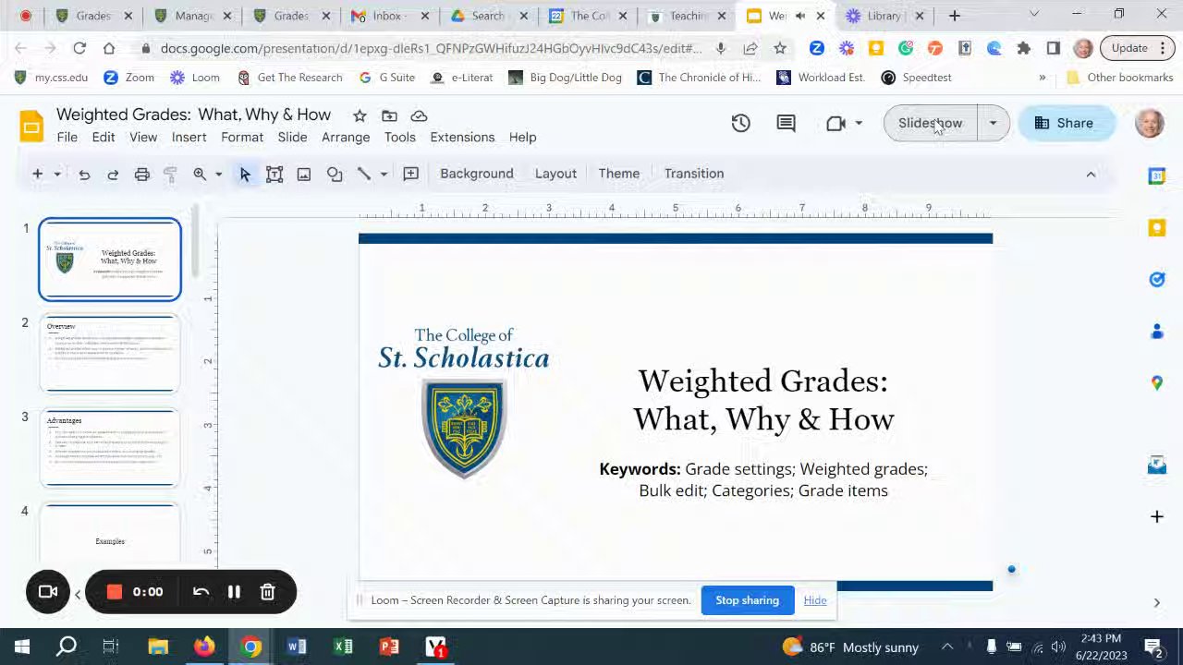Viewport: 1183px width, 665px height.
Task: Open version history clock icon
Action: coord(741,123)
